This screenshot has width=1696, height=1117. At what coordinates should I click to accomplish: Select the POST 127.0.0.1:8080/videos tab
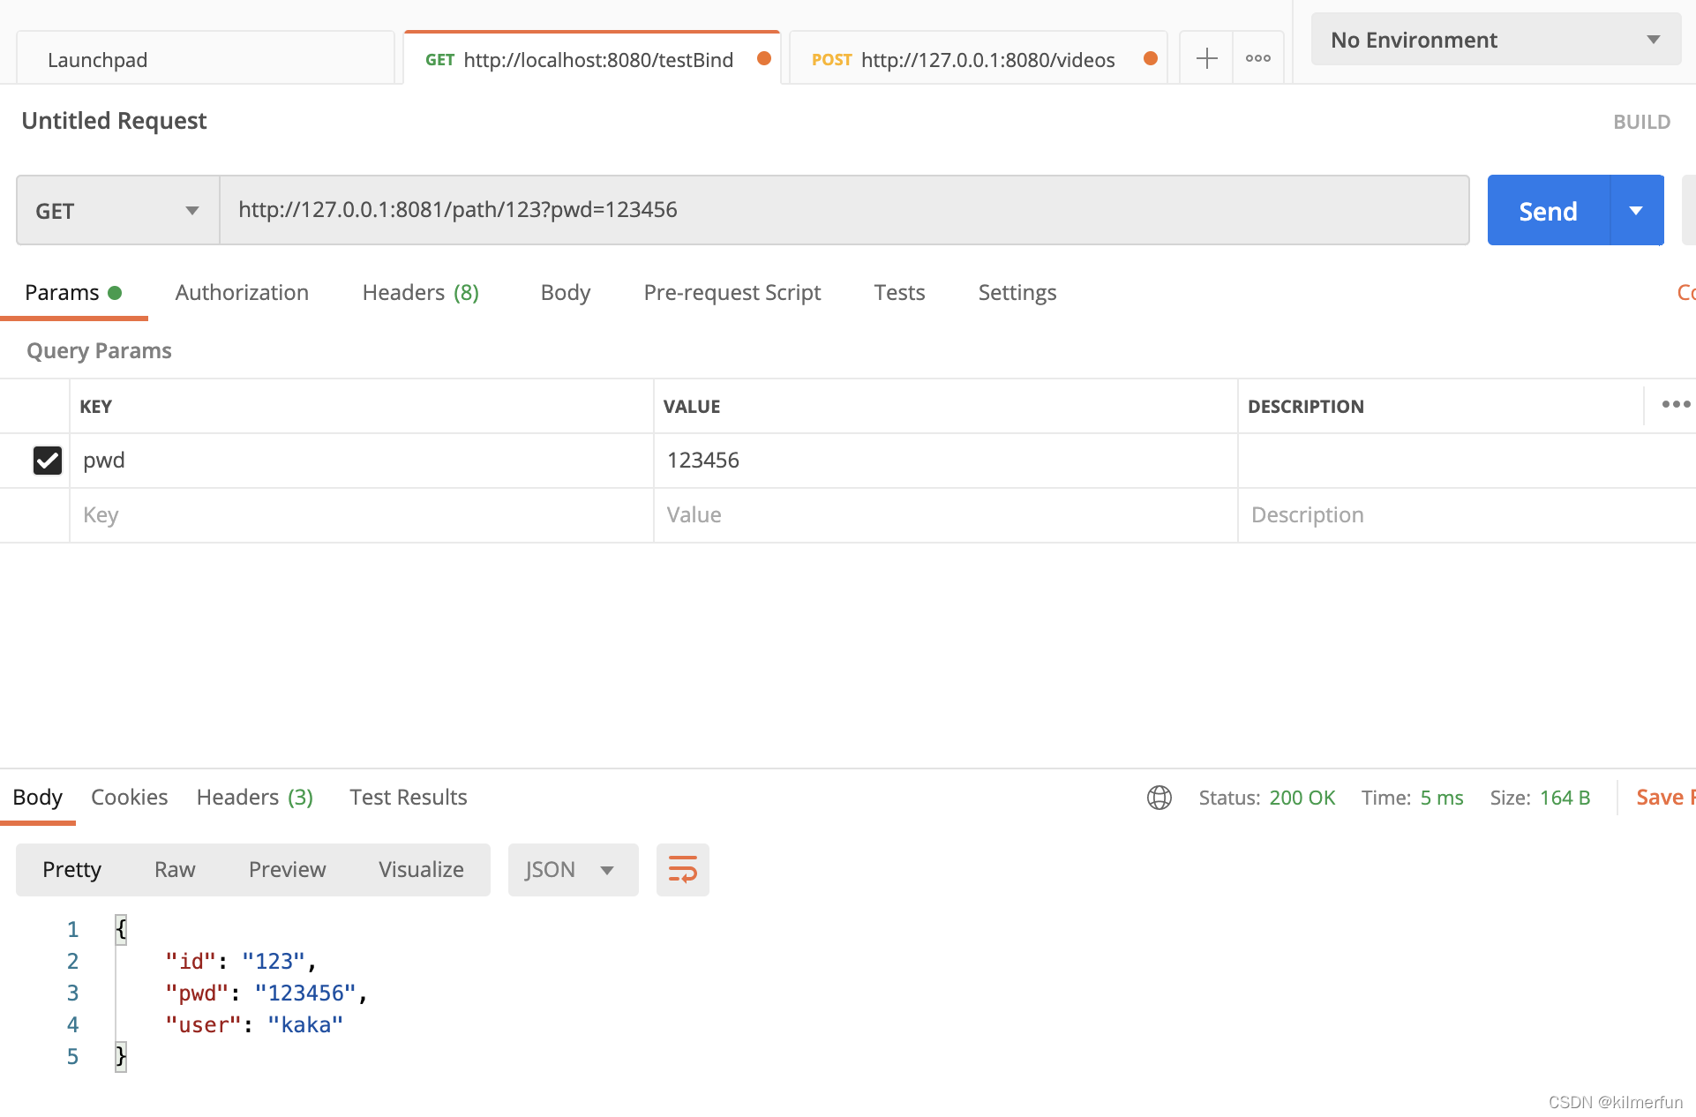979,59
